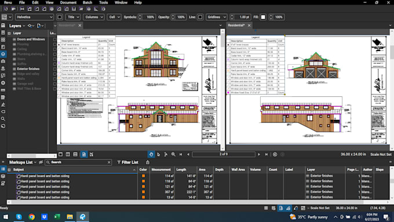Split the view vertically
The height and width of the screenshot is (222, 394).
coord(68,154)
